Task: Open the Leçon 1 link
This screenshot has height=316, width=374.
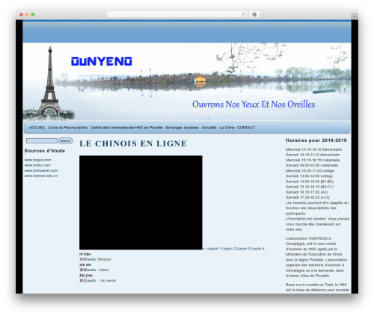Action: tap(214, 249)
